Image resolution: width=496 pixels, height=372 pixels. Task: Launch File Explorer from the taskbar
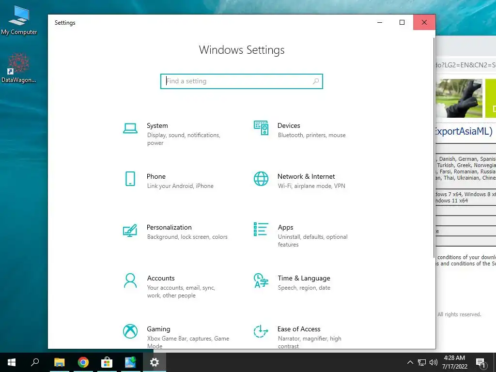click(59, 362)
